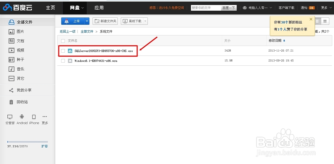Open the 全部文件 sidebar icon
The image size is (334, 164).
[11, 22]
